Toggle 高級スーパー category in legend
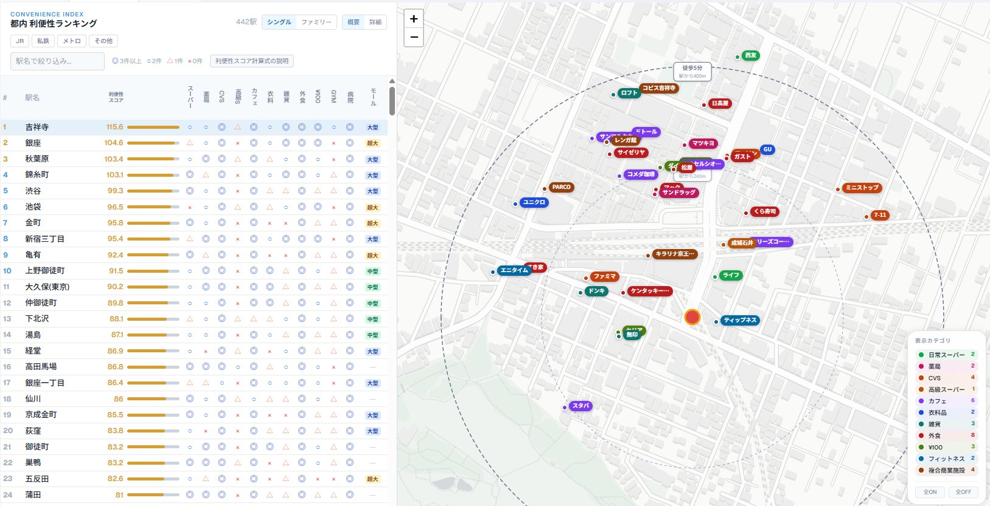Image resolution: width=990 pixels, height=506 pixels. 946,389
